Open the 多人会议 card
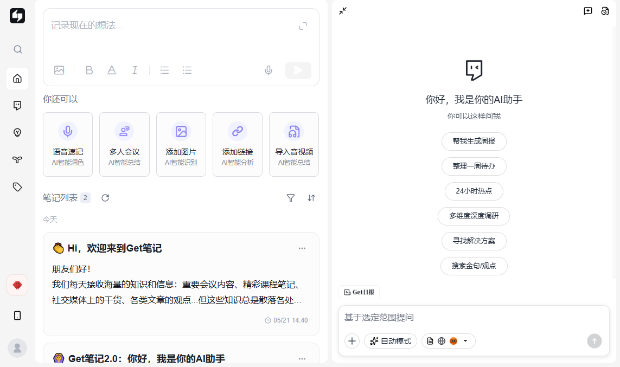 click(x=125, y=144)
